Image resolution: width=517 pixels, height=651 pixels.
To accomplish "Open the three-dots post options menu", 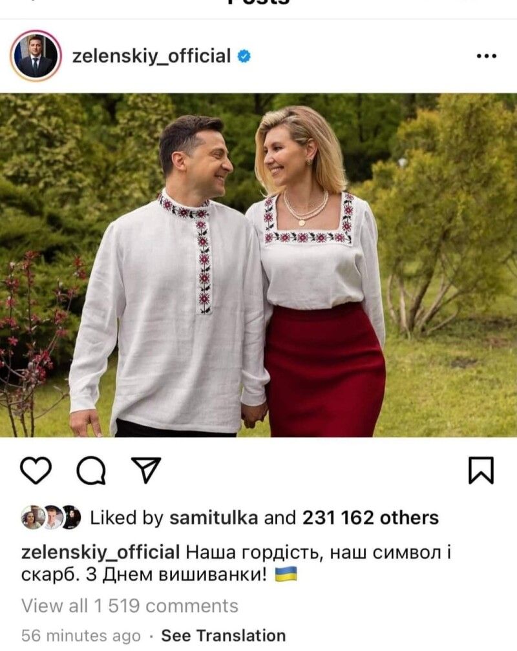I will pos(486,56).
